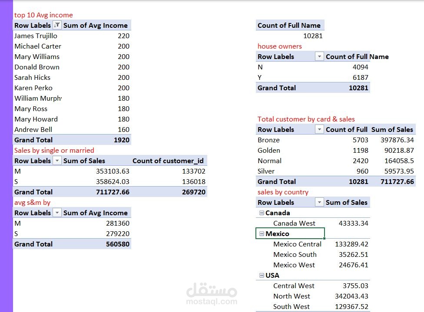Open Row Labels dropdown in card & sales table
This screenshot has width=424, height=312.
(319, 129)
